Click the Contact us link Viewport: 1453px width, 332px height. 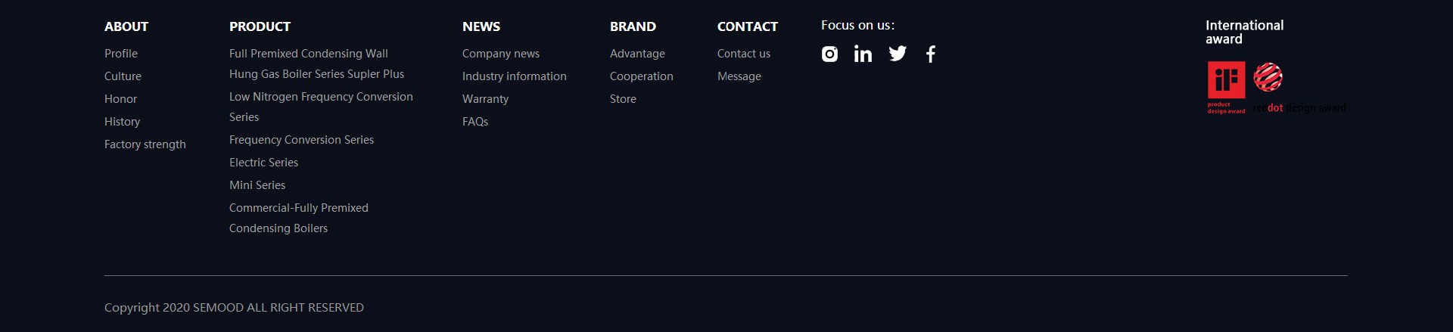[x=743, y=54]
